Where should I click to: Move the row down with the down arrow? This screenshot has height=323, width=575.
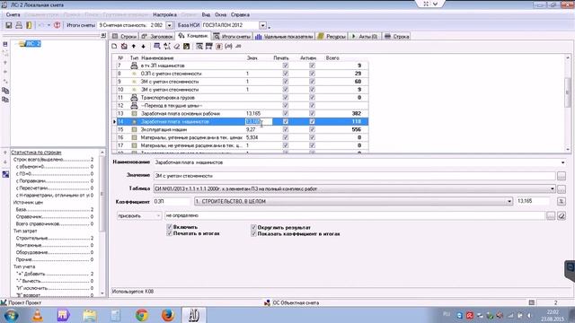(x=144, y=46)
